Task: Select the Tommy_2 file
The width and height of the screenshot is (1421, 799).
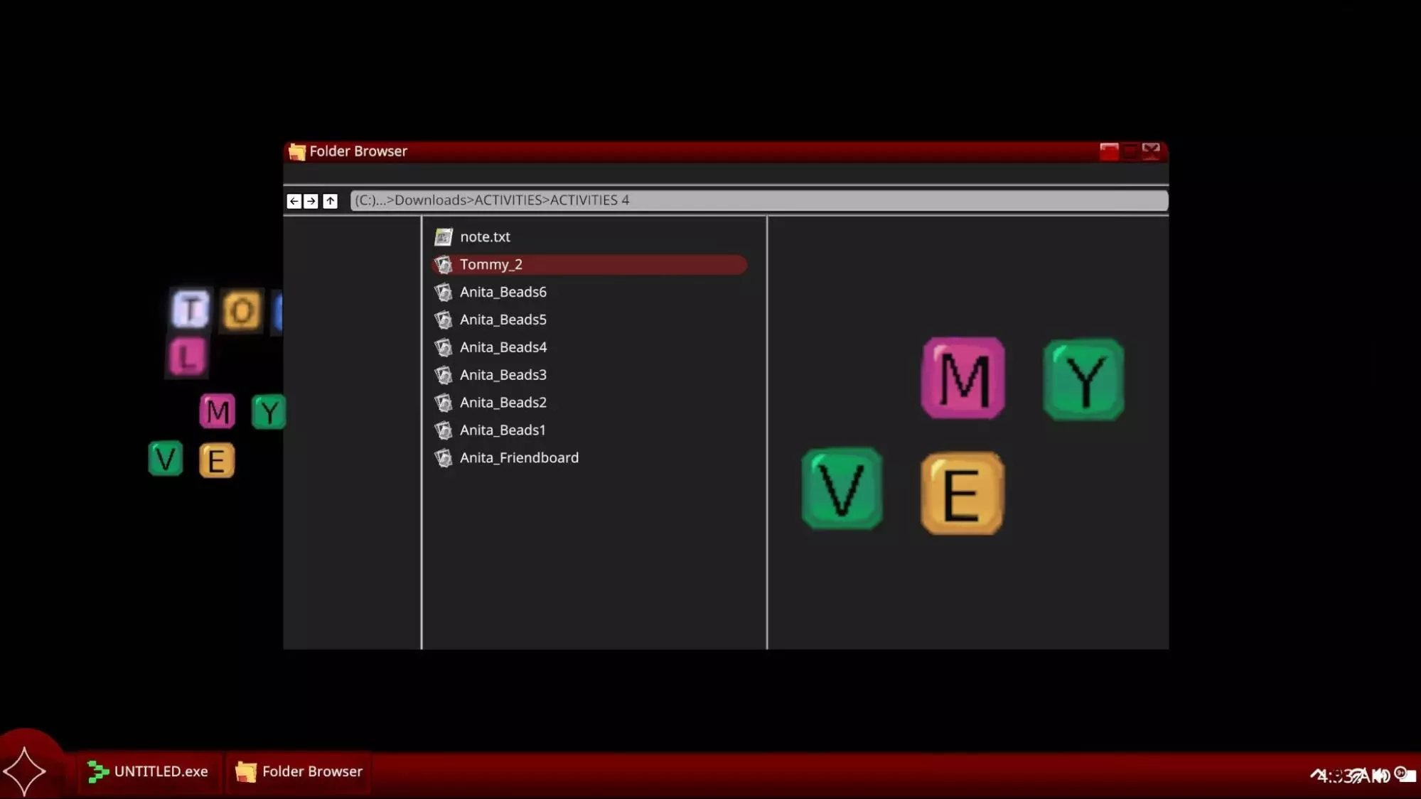Action: click(x=490, y=264)
